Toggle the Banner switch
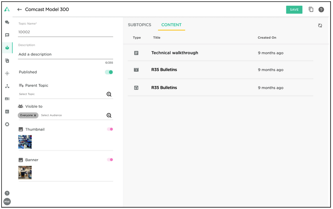 pyautogui.click(x=110, y=160)
